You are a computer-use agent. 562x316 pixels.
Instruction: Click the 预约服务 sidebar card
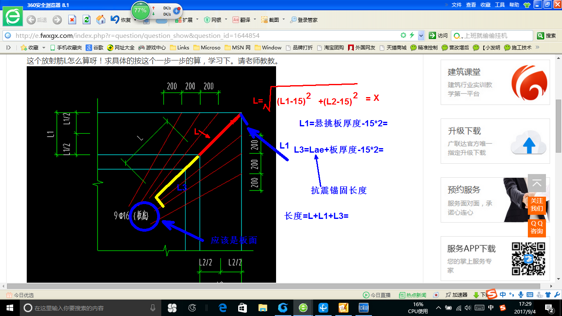tap(495, 200)
